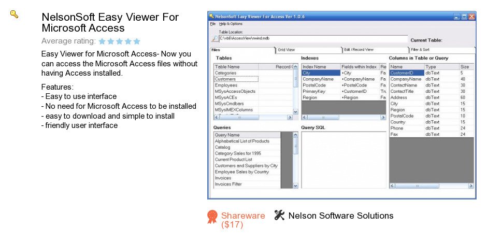Select the PrimaryKey index row
Screen dimensions: 487x243
click(x=343, y=91)
